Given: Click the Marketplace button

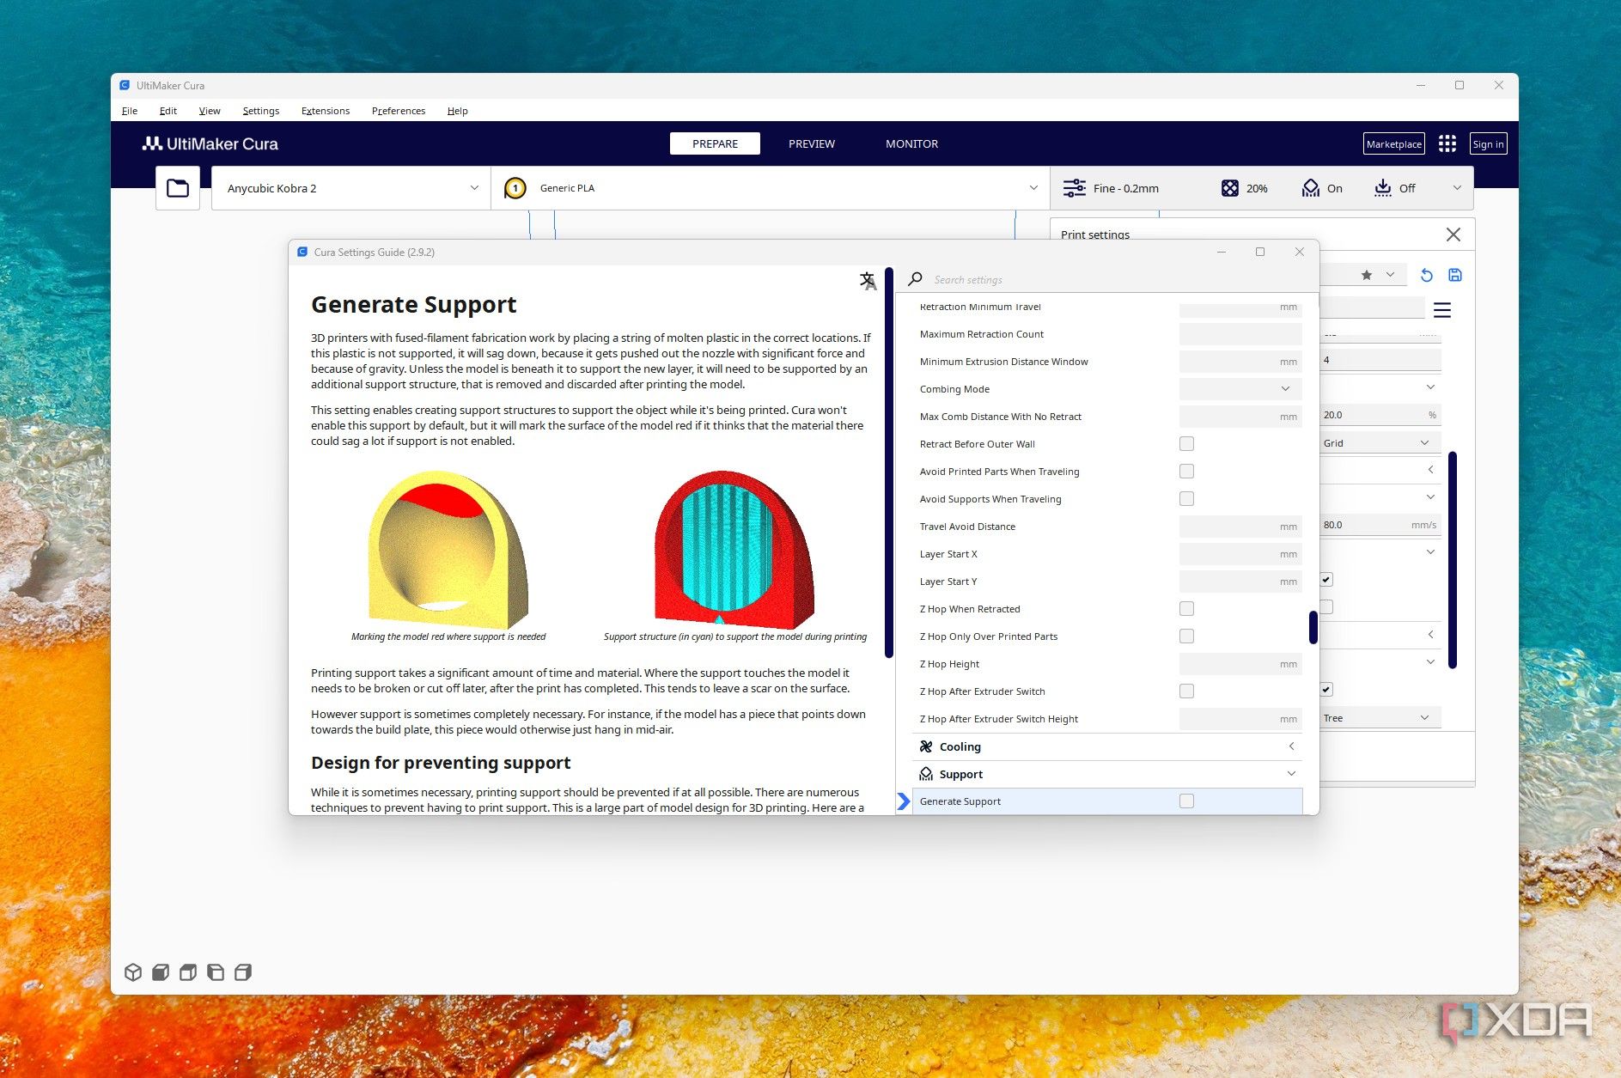Looking at the screenshot, I should (x=1394, y=143).
